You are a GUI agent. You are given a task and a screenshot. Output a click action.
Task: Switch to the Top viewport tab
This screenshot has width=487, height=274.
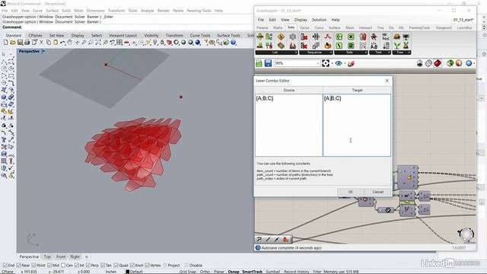point(47,257)
